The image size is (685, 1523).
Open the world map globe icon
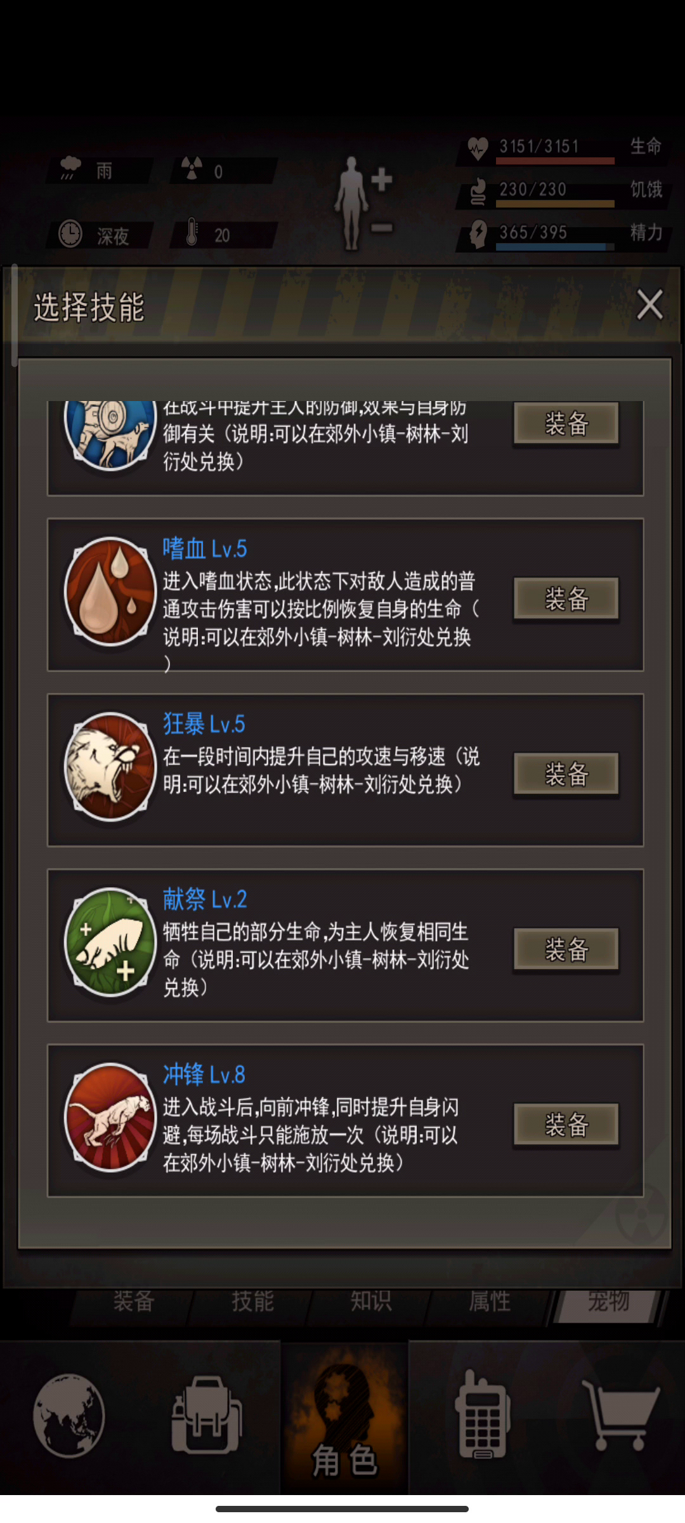[x=69, y=1416]
